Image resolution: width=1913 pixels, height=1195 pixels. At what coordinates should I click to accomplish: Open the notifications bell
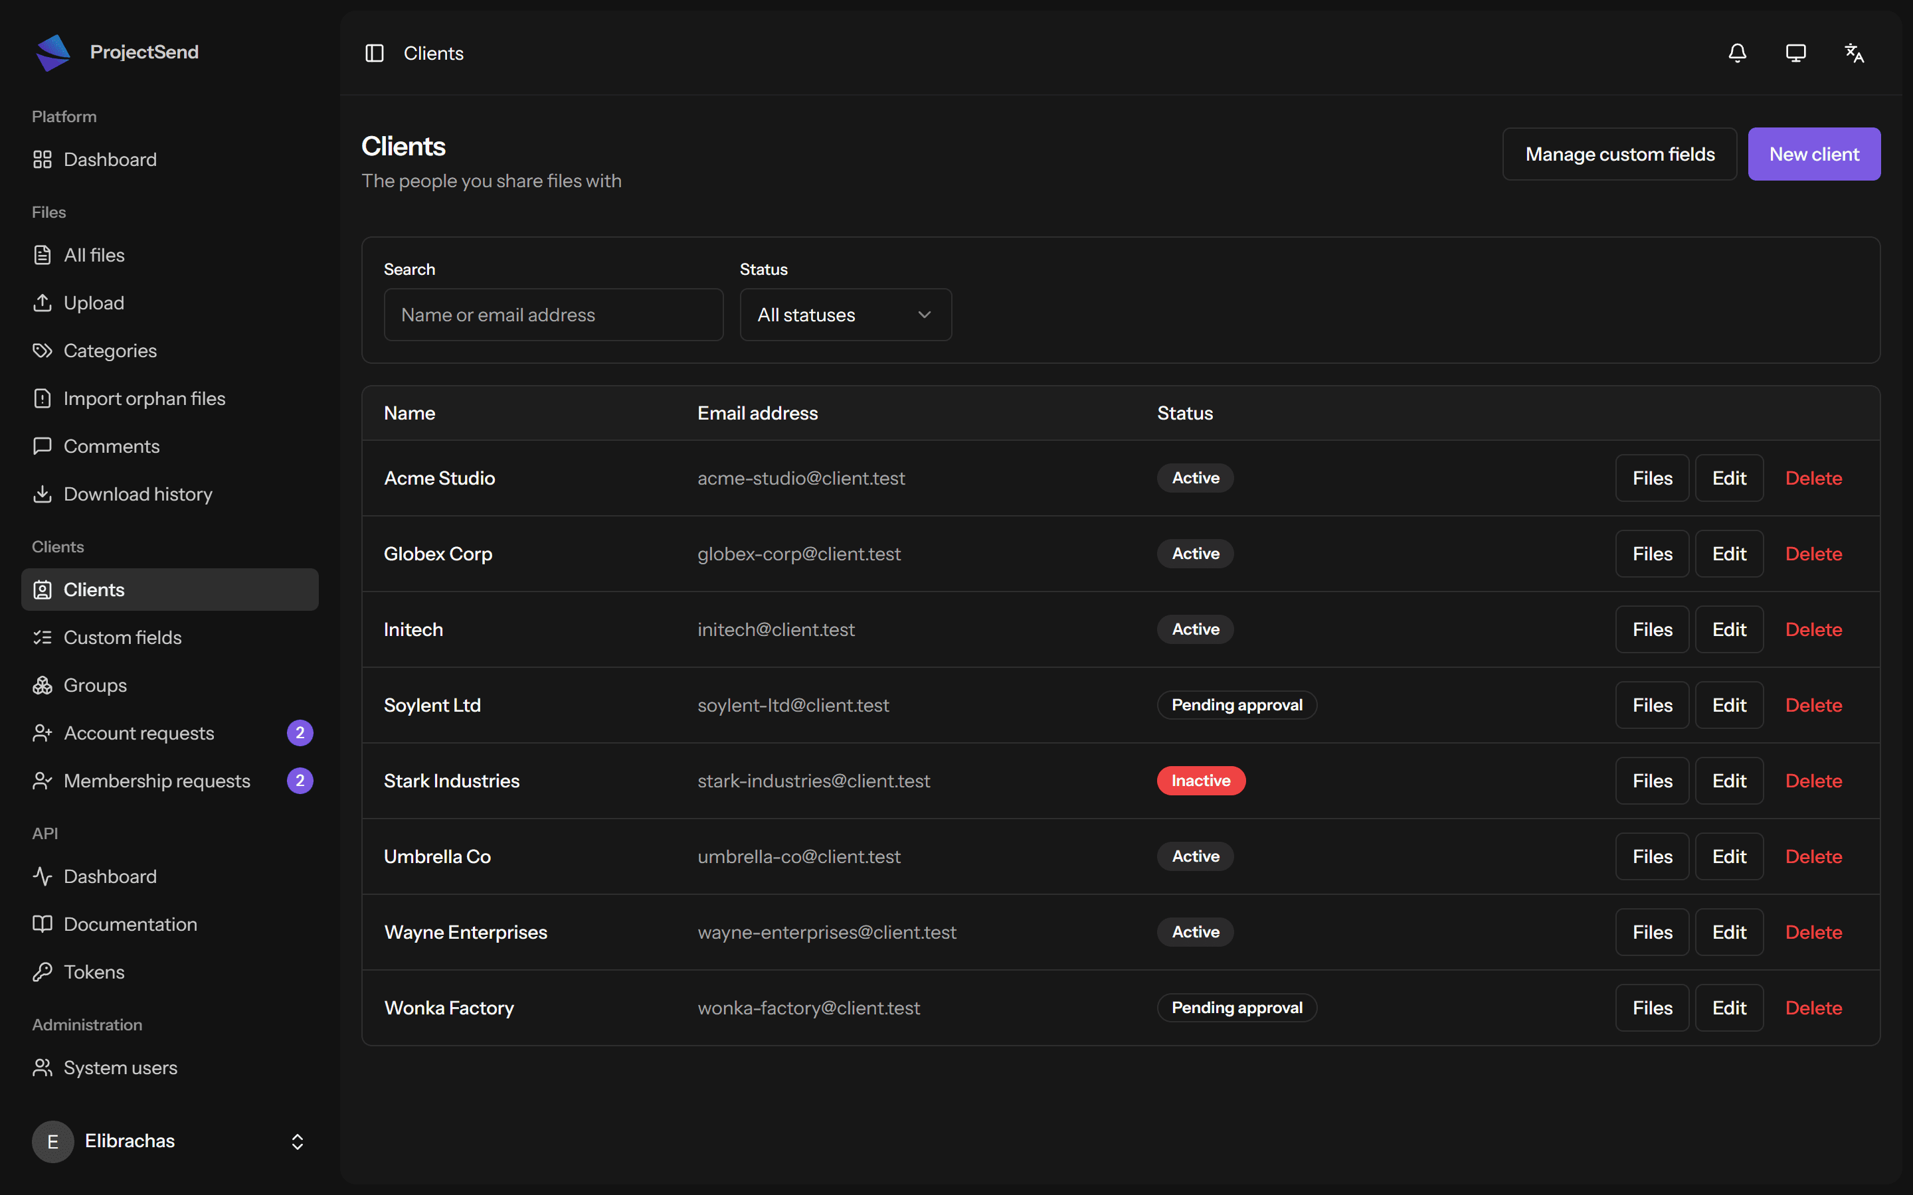(1737, 53)
